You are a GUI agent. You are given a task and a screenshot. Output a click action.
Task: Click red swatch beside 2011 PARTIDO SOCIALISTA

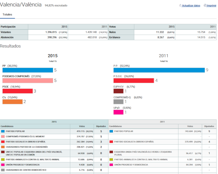click(111, 142)
